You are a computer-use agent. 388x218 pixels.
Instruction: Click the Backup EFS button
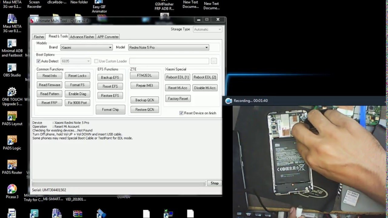point(110,78)
